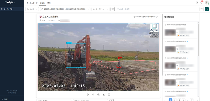The image size is (210, 101).
Task: Go to the next records page arrow
Action: tap(197, 100)
